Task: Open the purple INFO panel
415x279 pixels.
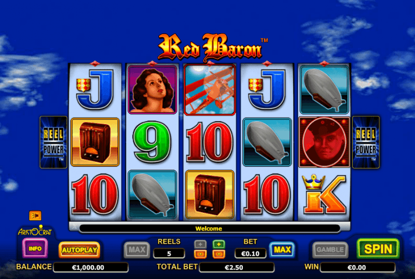Action: [35, 248]
